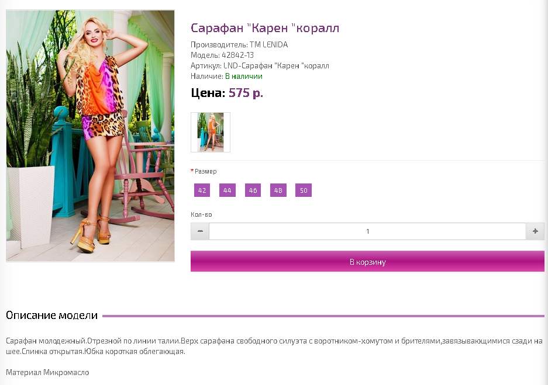The image size is (548, 385).
Task: Pick size 46
Action: coord(253,190)
